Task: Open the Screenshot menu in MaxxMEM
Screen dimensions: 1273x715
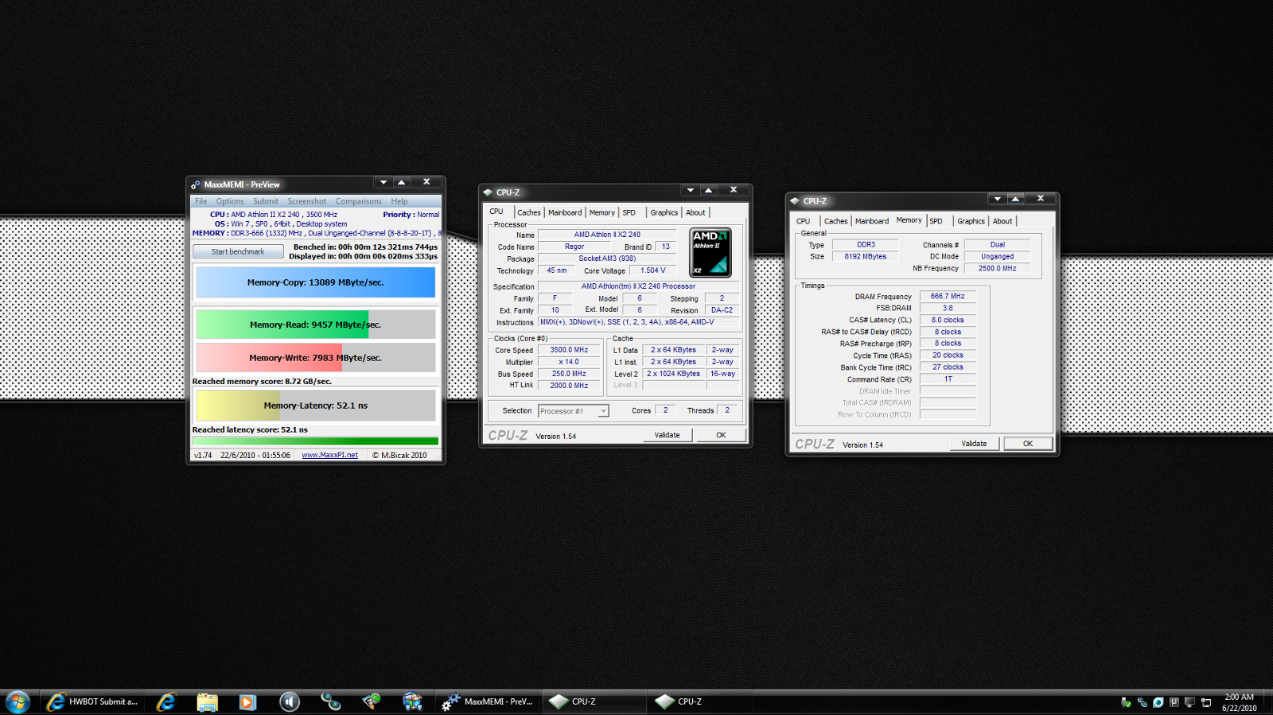Action: [307, 202]
